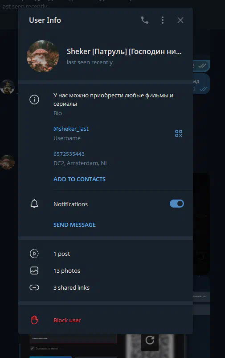Click SEND MESSAGE
This screenshot has height=358, width=225.
point(74,225)
